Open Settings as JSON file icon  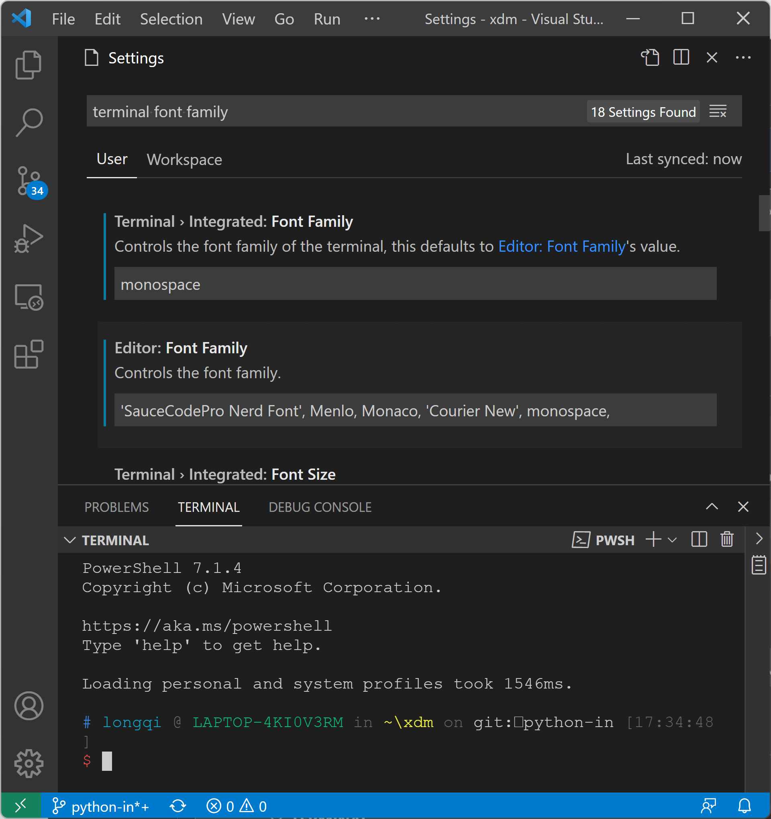[651, 58]
